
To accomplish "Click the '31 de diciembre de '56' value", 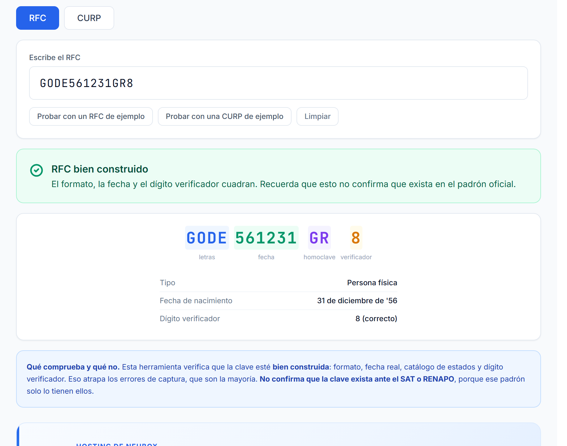I will (357, 301).
